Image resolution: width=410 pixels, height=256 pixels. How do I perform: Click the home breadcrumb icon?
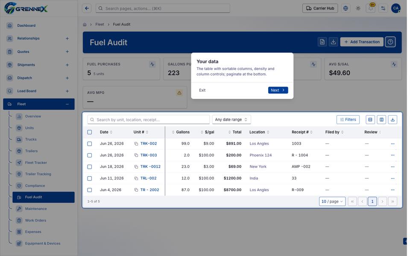pos(85,25)
